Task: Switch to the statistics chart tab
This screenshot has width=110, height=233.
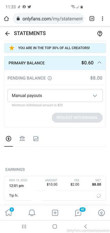Action: (36, 139)
